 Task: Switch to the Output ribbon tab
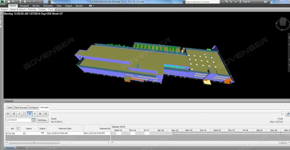click(x=68, y=6)
